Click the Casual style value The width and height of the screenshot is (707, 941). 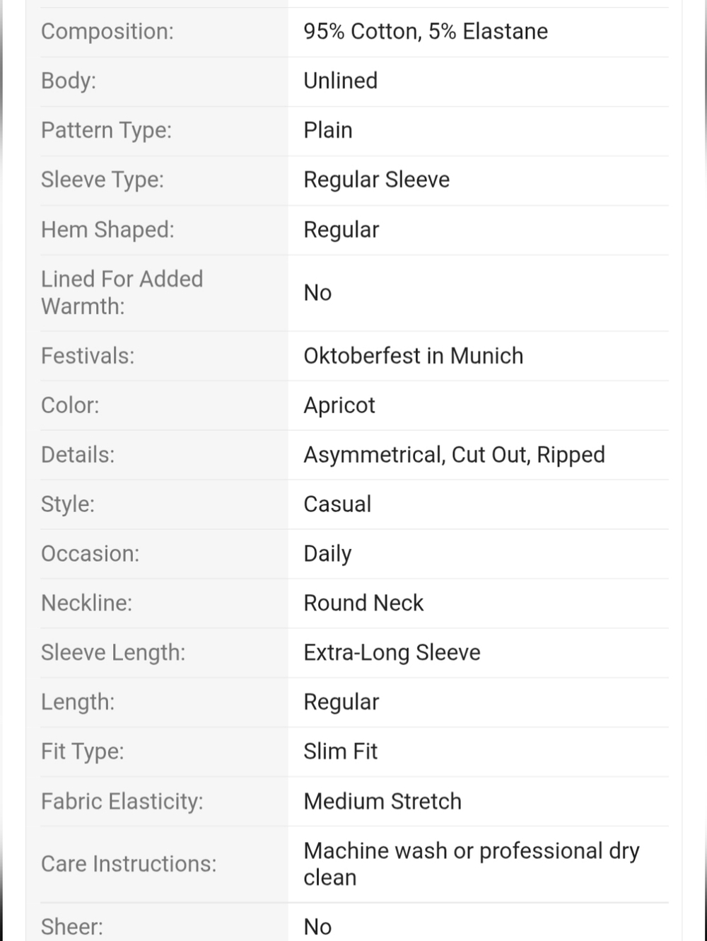pos(337,504)
